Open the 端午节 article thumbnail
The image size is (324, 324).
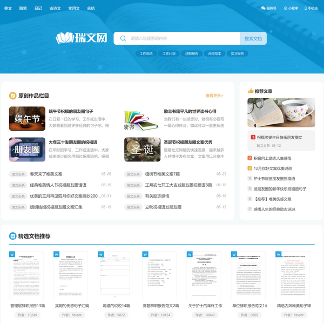(27, 119)
